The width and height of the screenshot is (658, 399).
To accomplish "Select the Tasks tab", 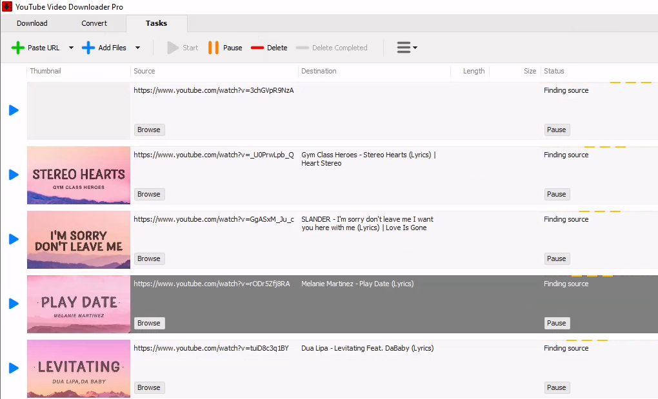I will point(157,23).
